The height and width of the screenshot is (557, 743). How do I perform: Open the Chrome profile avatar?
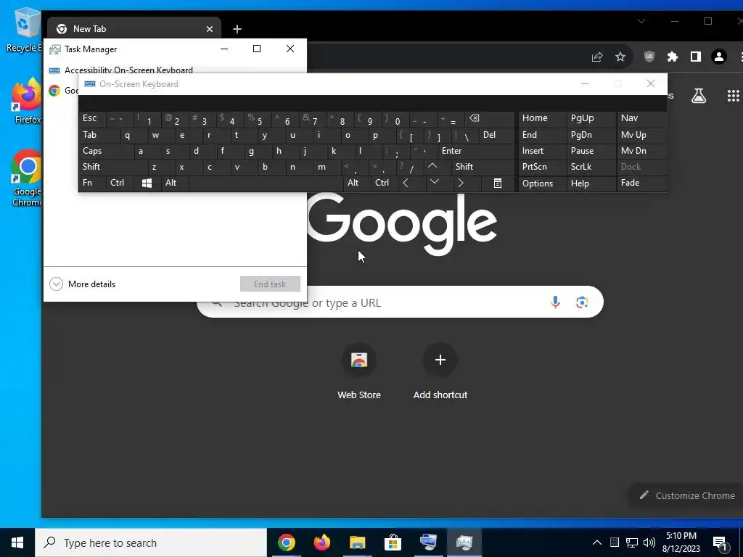[719, 57]
